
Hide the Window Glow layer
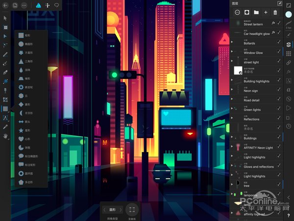click(279, 51)
